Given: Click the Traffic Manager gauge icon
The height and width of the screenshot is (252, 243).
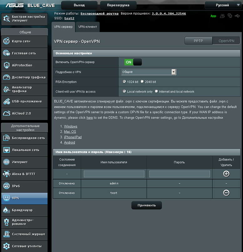Looking at the screenshot, I should tap(7, 77).
